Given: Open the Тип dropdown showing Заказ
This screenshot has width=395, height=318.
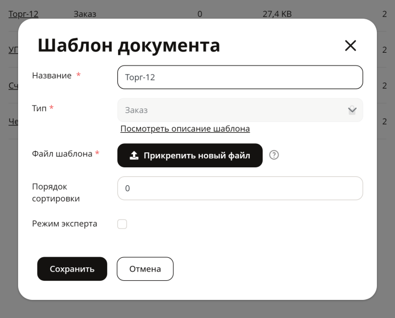Looking at the screenshot, I should point(240,110).
